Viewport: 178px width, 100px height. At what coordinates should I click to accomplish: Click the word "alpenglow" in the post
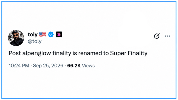coord(37,53)
